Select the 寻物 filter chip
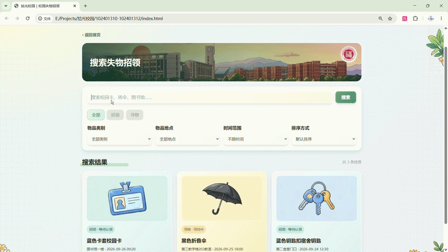This screenshot has width=448, height=252. click(x=134, y=115)
